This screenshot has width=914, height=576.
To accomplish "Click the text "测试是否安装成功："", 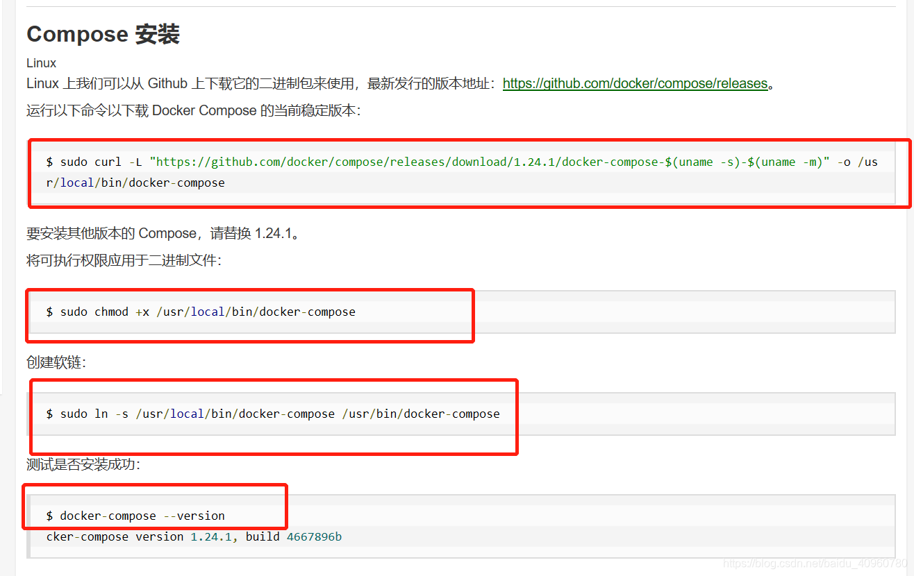I will [83, 465].
